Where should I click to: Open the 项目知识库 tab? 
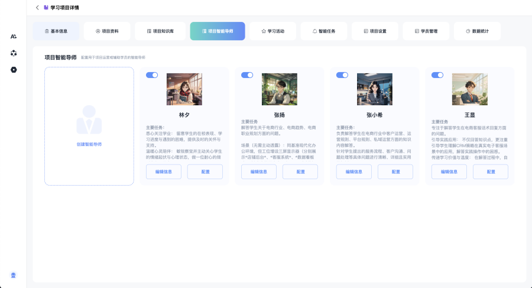(160, 31)
